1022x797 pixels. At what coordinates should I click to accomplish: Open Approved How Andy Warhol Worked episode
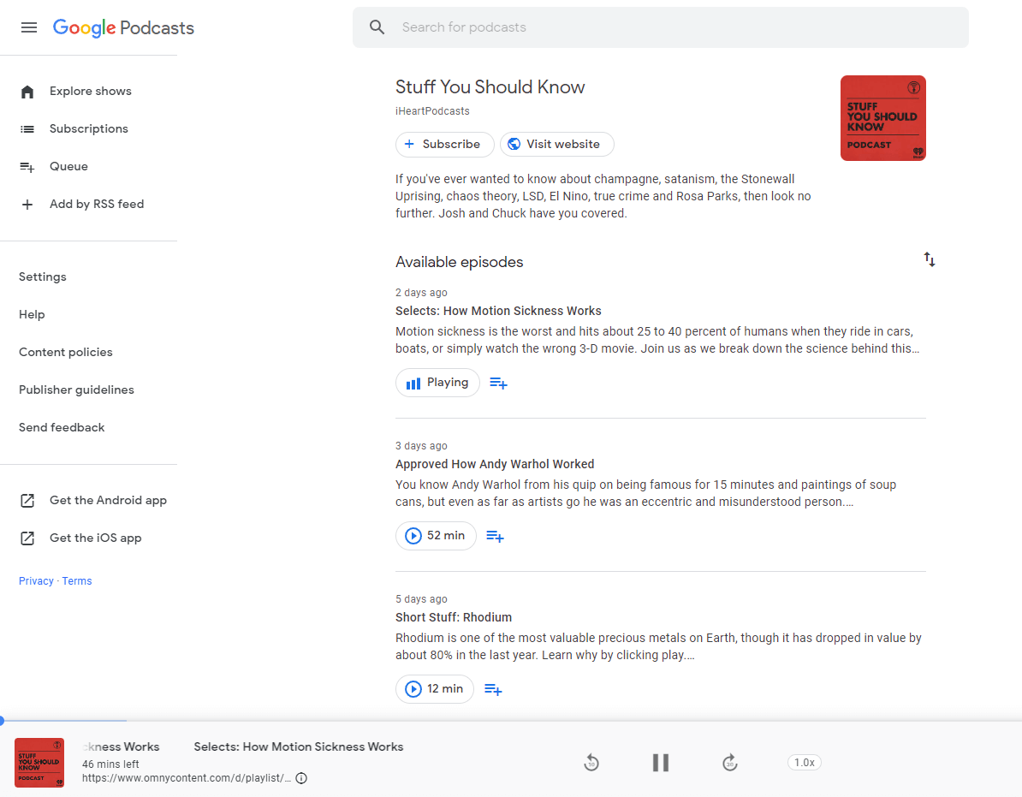click(x=495, y=464)
